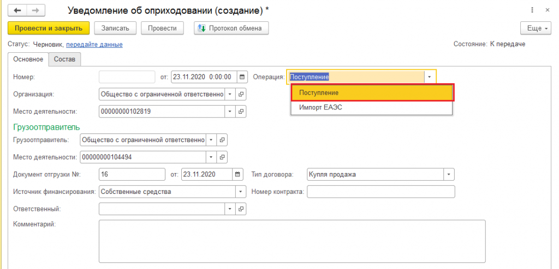
Task: Go forward with the right arrow button
Action: [35, 11]
